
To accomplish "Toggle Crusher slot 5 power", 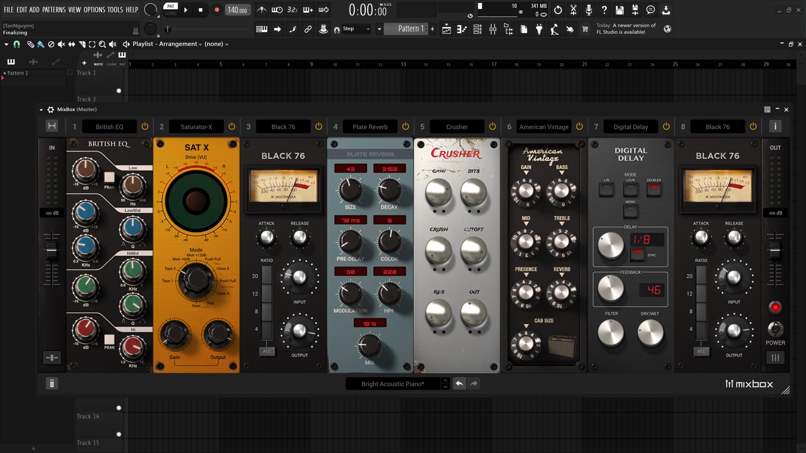I will (x=492, y=126).
